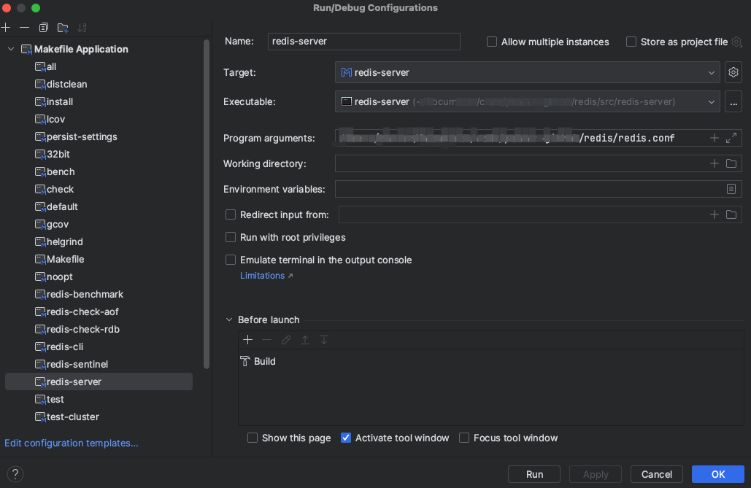Screen dimensions: 751x488
Task: Open Target settings gear
Action: click(733, 72)
